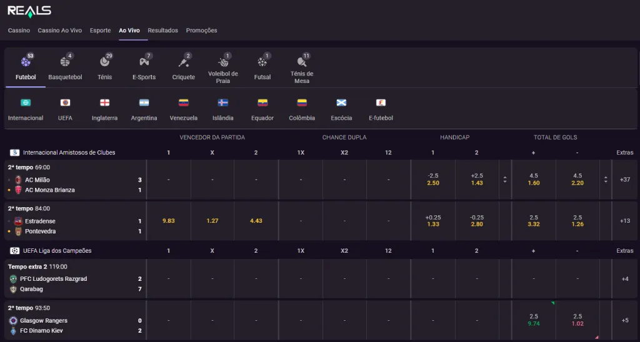Switch to the Cassino tab

(19, 31)
